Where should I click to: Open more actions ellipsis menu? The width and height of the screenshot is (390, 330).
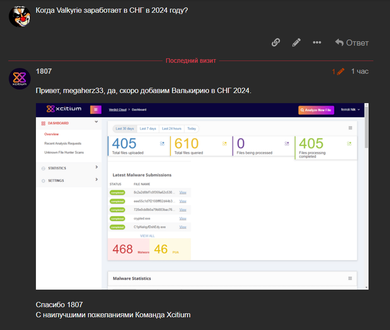[317, 42]
